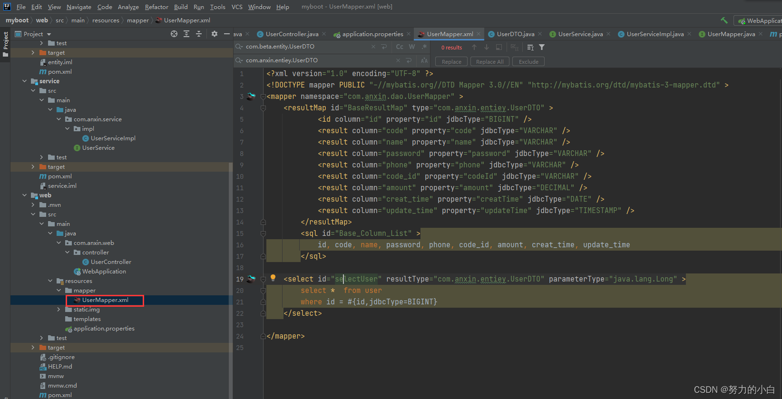Screen dimensions: 782x399
Task: Open the File menu
Action: [21, 7]
